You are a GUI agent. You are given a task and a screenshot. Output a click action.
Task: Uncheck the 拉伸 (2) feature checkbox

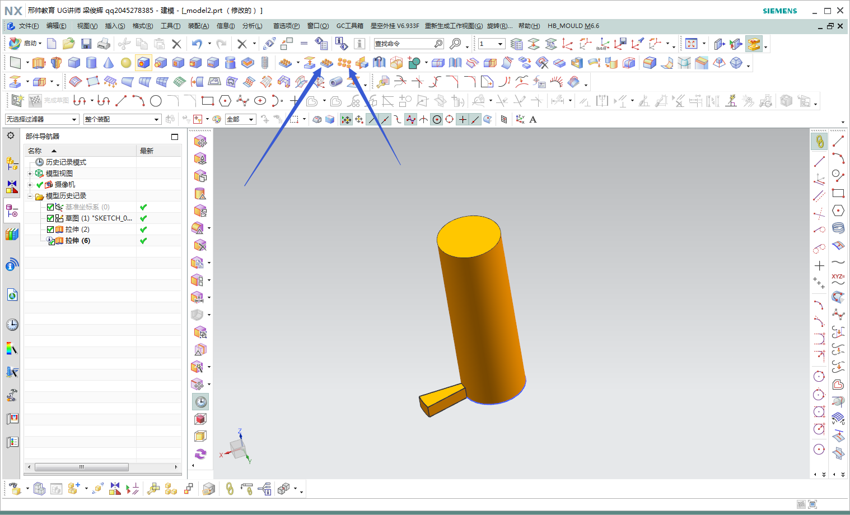[x=50, y=230]
